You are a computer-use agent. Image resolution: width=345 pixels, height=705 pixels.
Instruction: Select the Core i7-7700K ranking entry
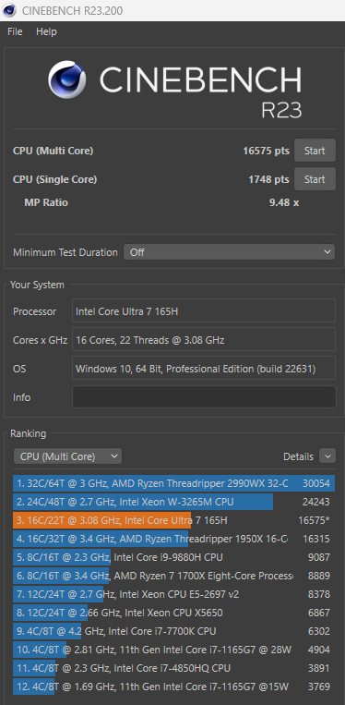[173, 631]
